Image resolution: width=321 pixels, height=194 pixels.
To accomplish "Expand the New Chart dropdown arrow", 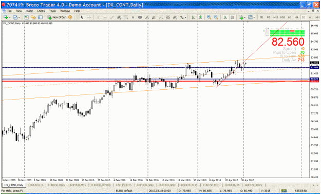I will pos(9,17).
